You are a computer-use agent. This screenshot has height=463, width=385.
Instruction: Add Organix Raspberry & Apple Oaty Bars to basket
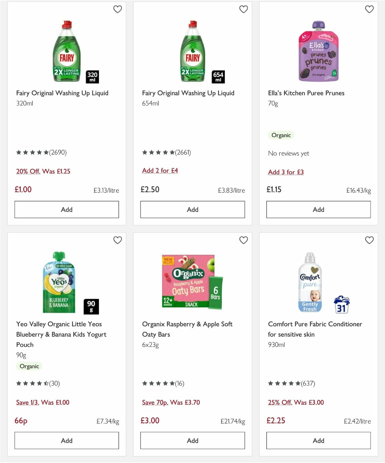(x=192, y=440)
